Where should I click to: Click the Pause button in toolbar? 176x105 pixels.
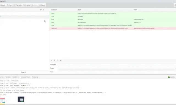tap(35, 5)
